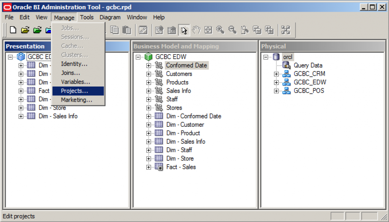The height and width of the screenshot is (222, 389).
Task: Click the Copy icon in the toolbar
Action: [x=114, y=30]
